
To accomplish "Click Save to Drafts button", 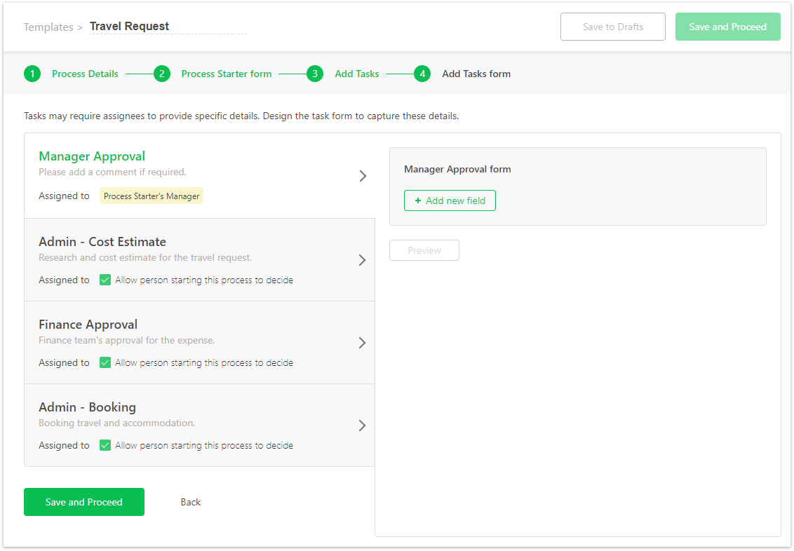I will pyautogui.click(x=613, y=27).
